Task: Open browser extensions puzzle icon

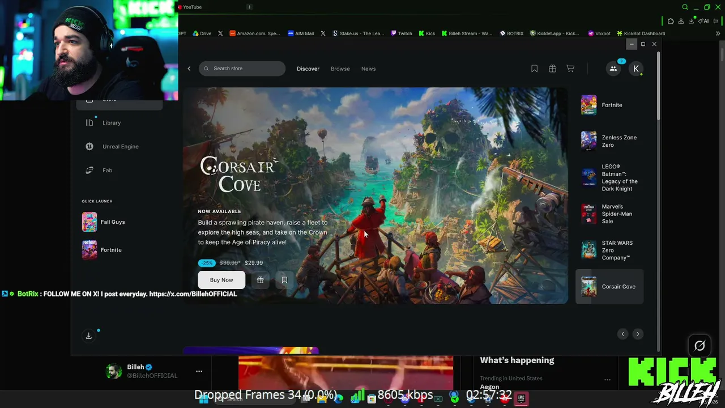Action: point(671,22)
